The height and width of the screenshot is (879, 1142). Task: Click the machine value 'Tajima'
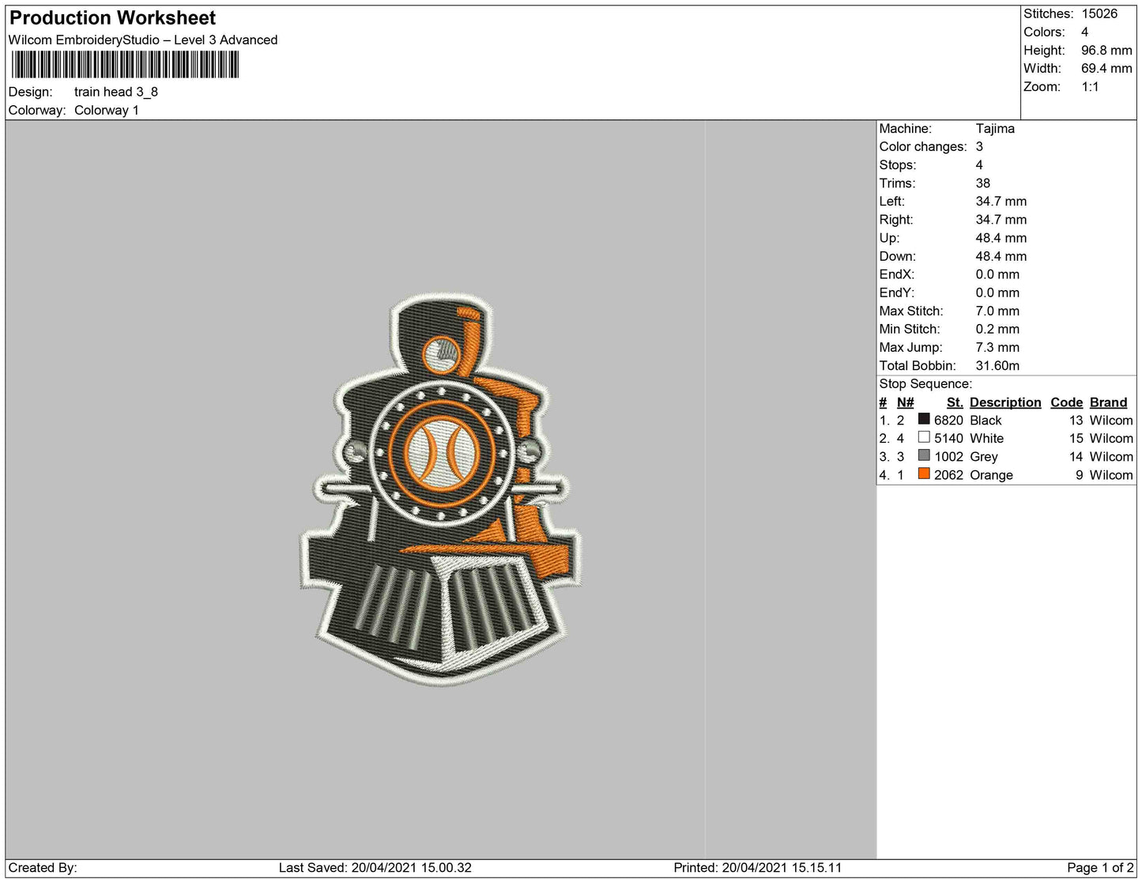coord(995,128)
